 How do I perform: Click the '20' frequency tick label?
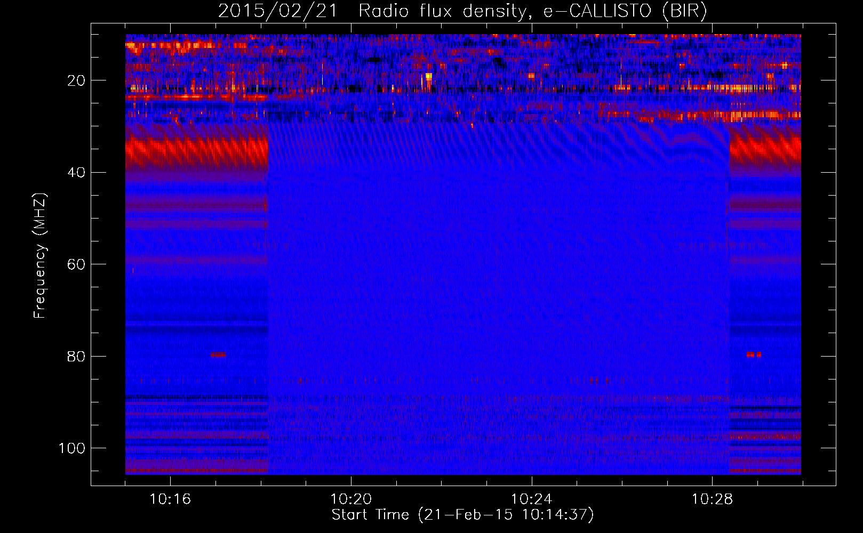76,80
